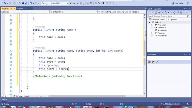192x108 pixels.
Task: Collapse the four-parameter Player constructor outline
Action: (x=19, y=51)
